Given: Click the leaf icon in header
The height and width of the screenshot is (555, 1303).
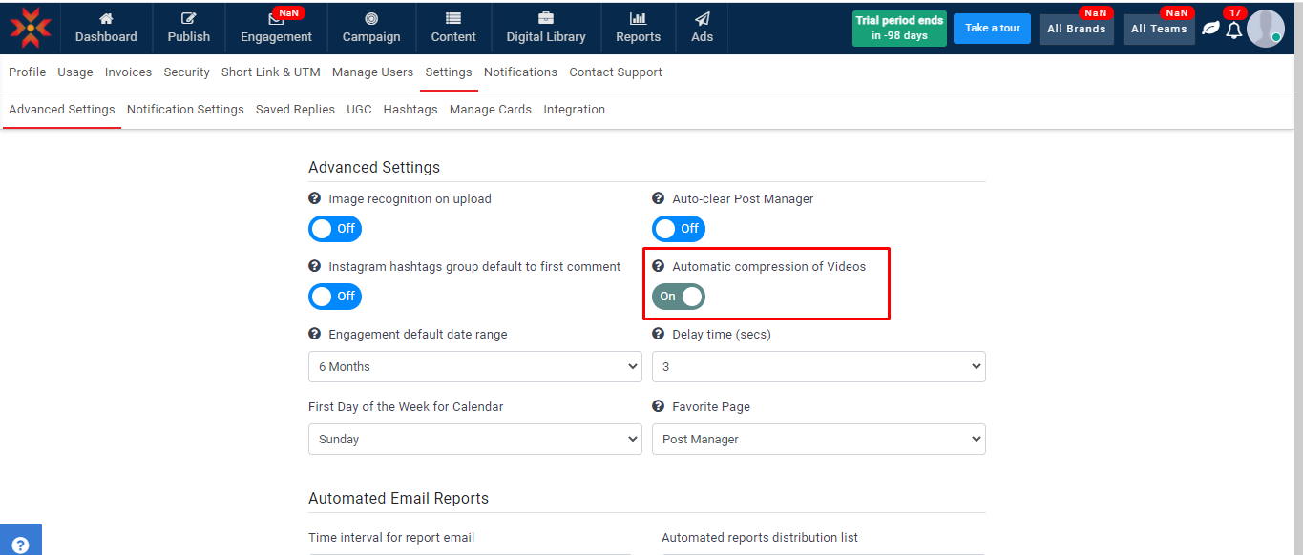Looking at the screenshot, I should coord(1210,29).
